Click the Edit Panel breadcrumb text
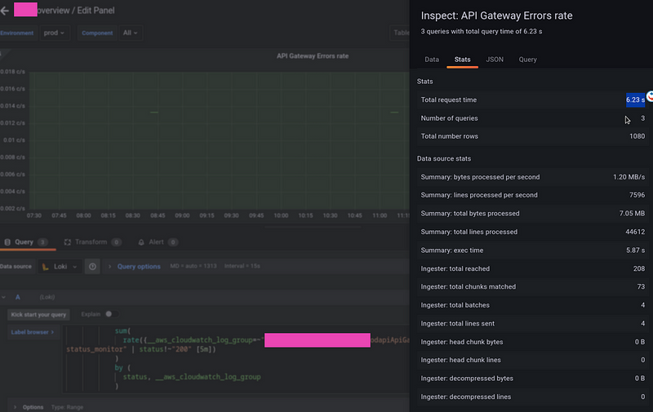 96,11
